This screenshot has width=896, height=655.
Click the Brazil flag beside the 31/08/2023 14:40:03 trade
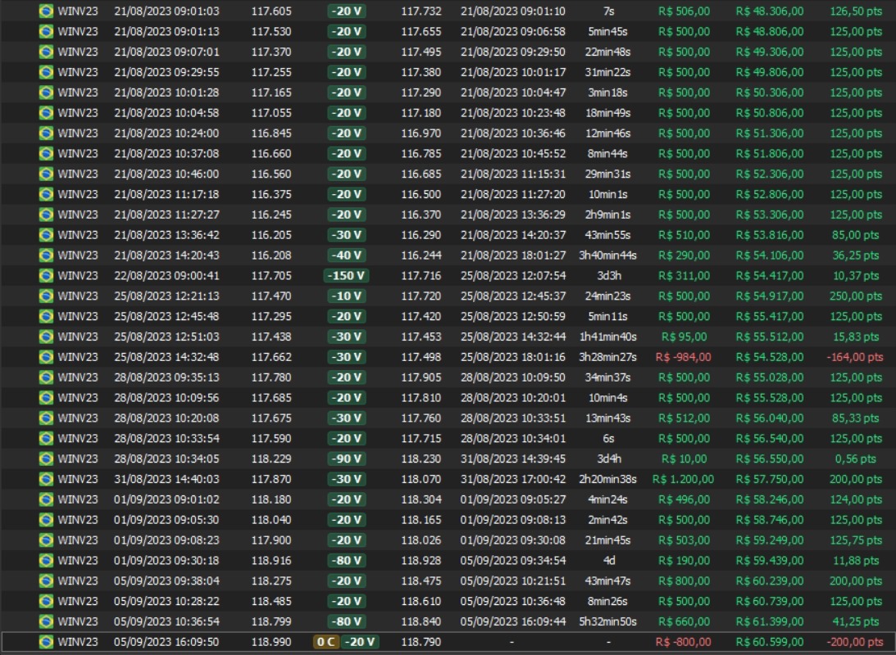[x=46, y=480]
